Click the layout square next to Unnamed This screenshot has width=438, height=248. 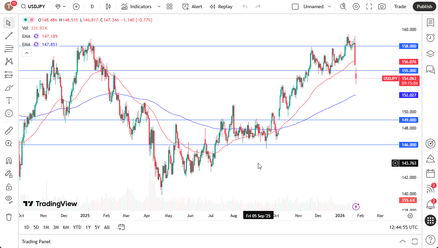coord(295,6)
